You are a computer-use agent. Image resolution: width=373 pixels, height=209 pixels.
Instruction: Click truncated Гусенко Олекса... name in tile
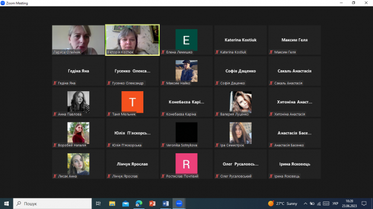coord(132,71)
